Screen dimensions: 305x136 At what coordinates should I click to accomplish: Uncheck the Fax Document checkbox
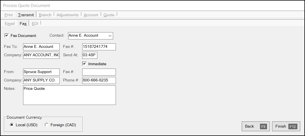point(7,36)
